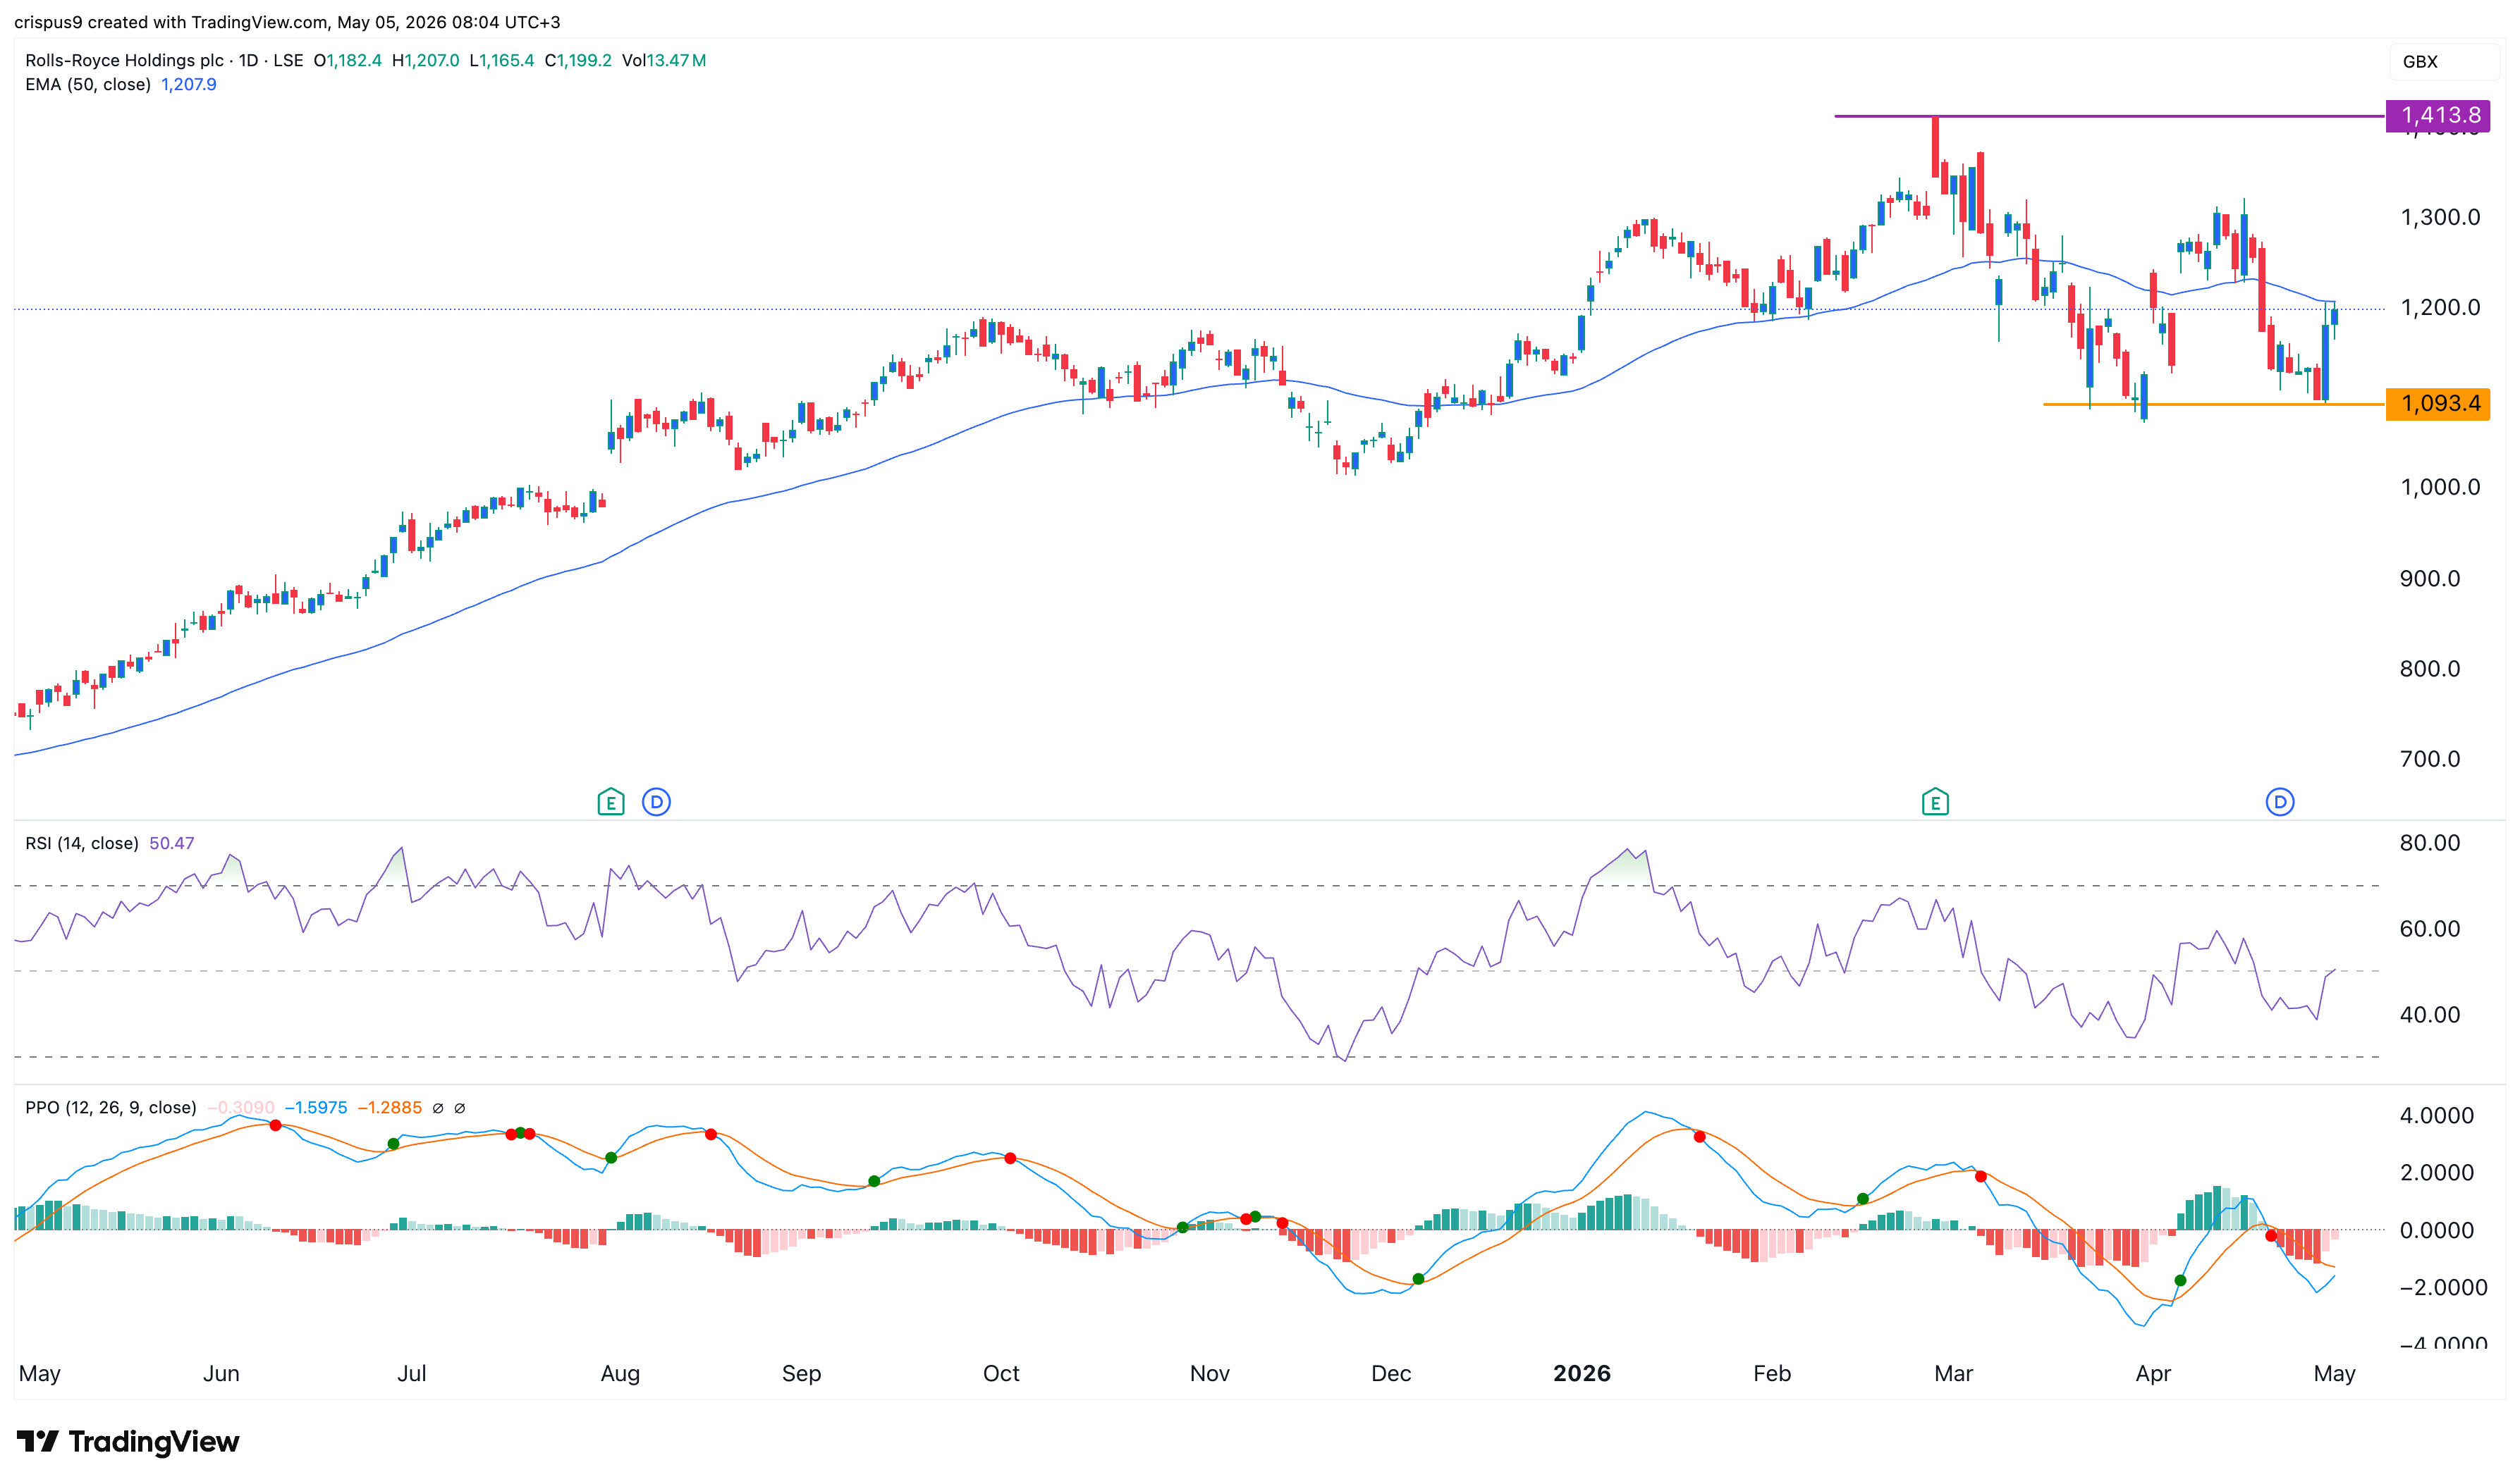
Task: Click the PPO 0.0000 axis label
Action: [2437, 1231]
